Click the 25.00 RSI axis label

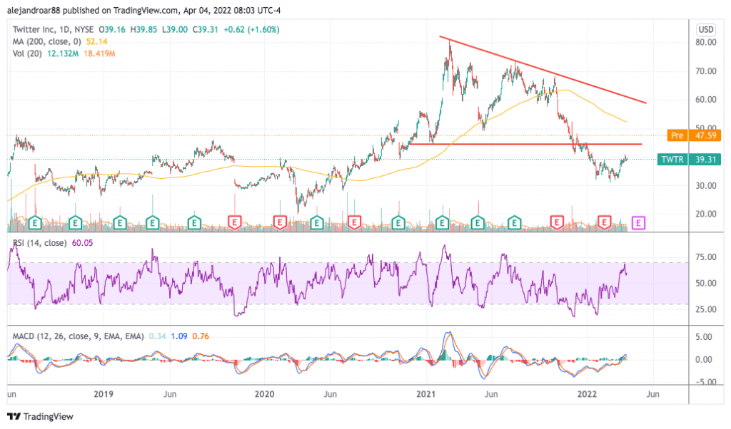705,309
